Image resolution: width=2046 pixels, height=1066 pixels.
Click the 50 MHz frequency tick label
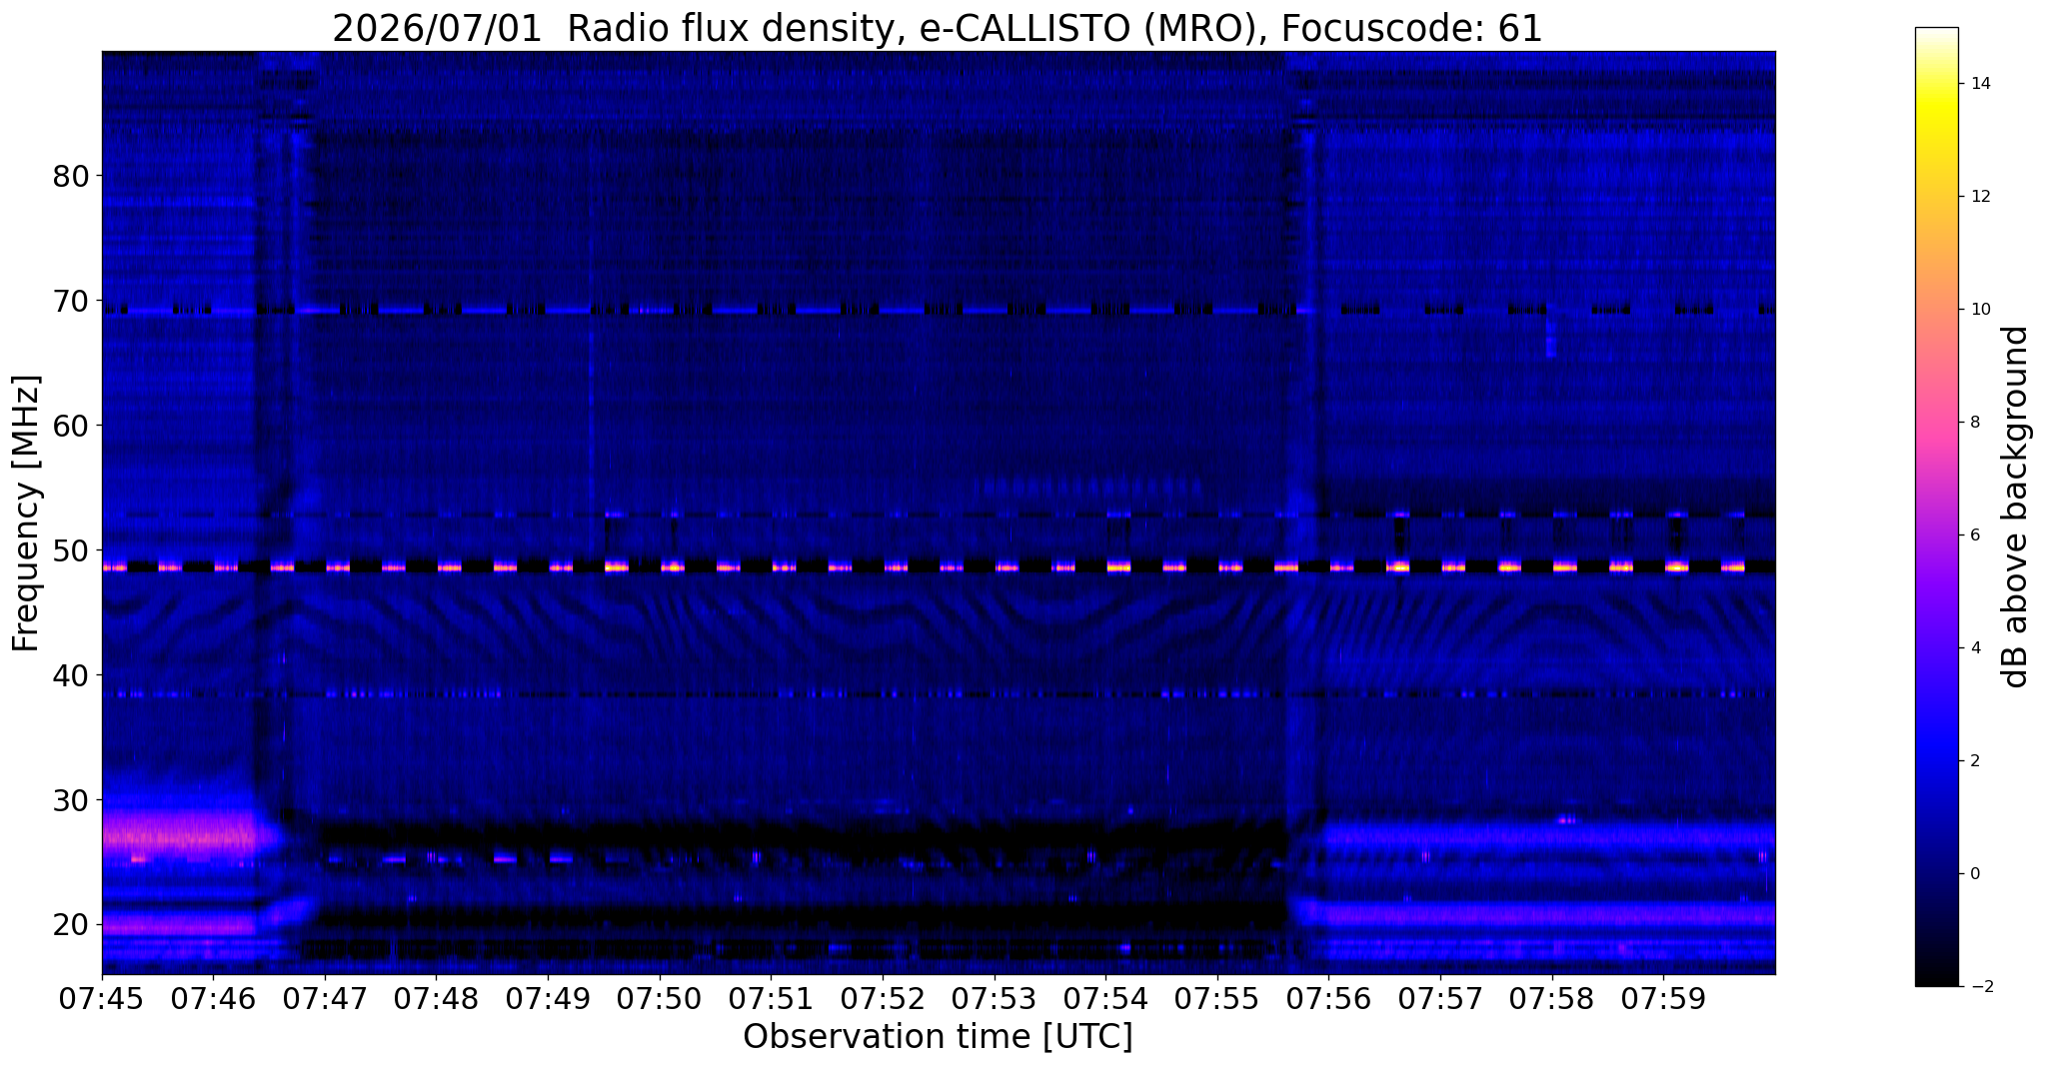coord(72,550)
